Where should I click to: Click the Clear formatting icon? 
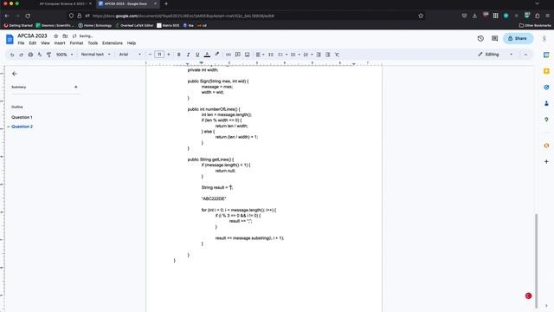coord(337,55)
